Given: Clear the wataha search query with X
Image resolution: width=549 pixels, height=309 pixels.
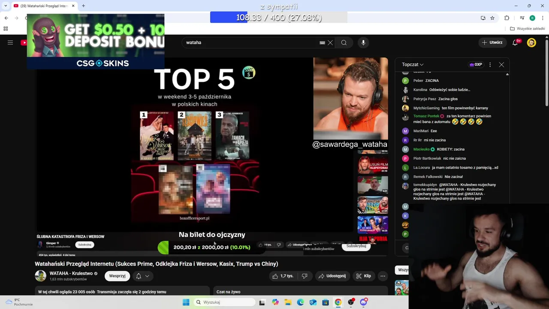Looking at the screenshot, I should 330,42.
